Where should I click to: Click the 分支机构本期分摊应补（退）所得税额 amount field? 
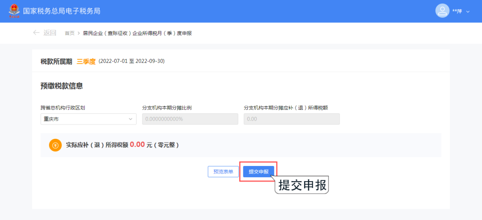click(291, 119)
